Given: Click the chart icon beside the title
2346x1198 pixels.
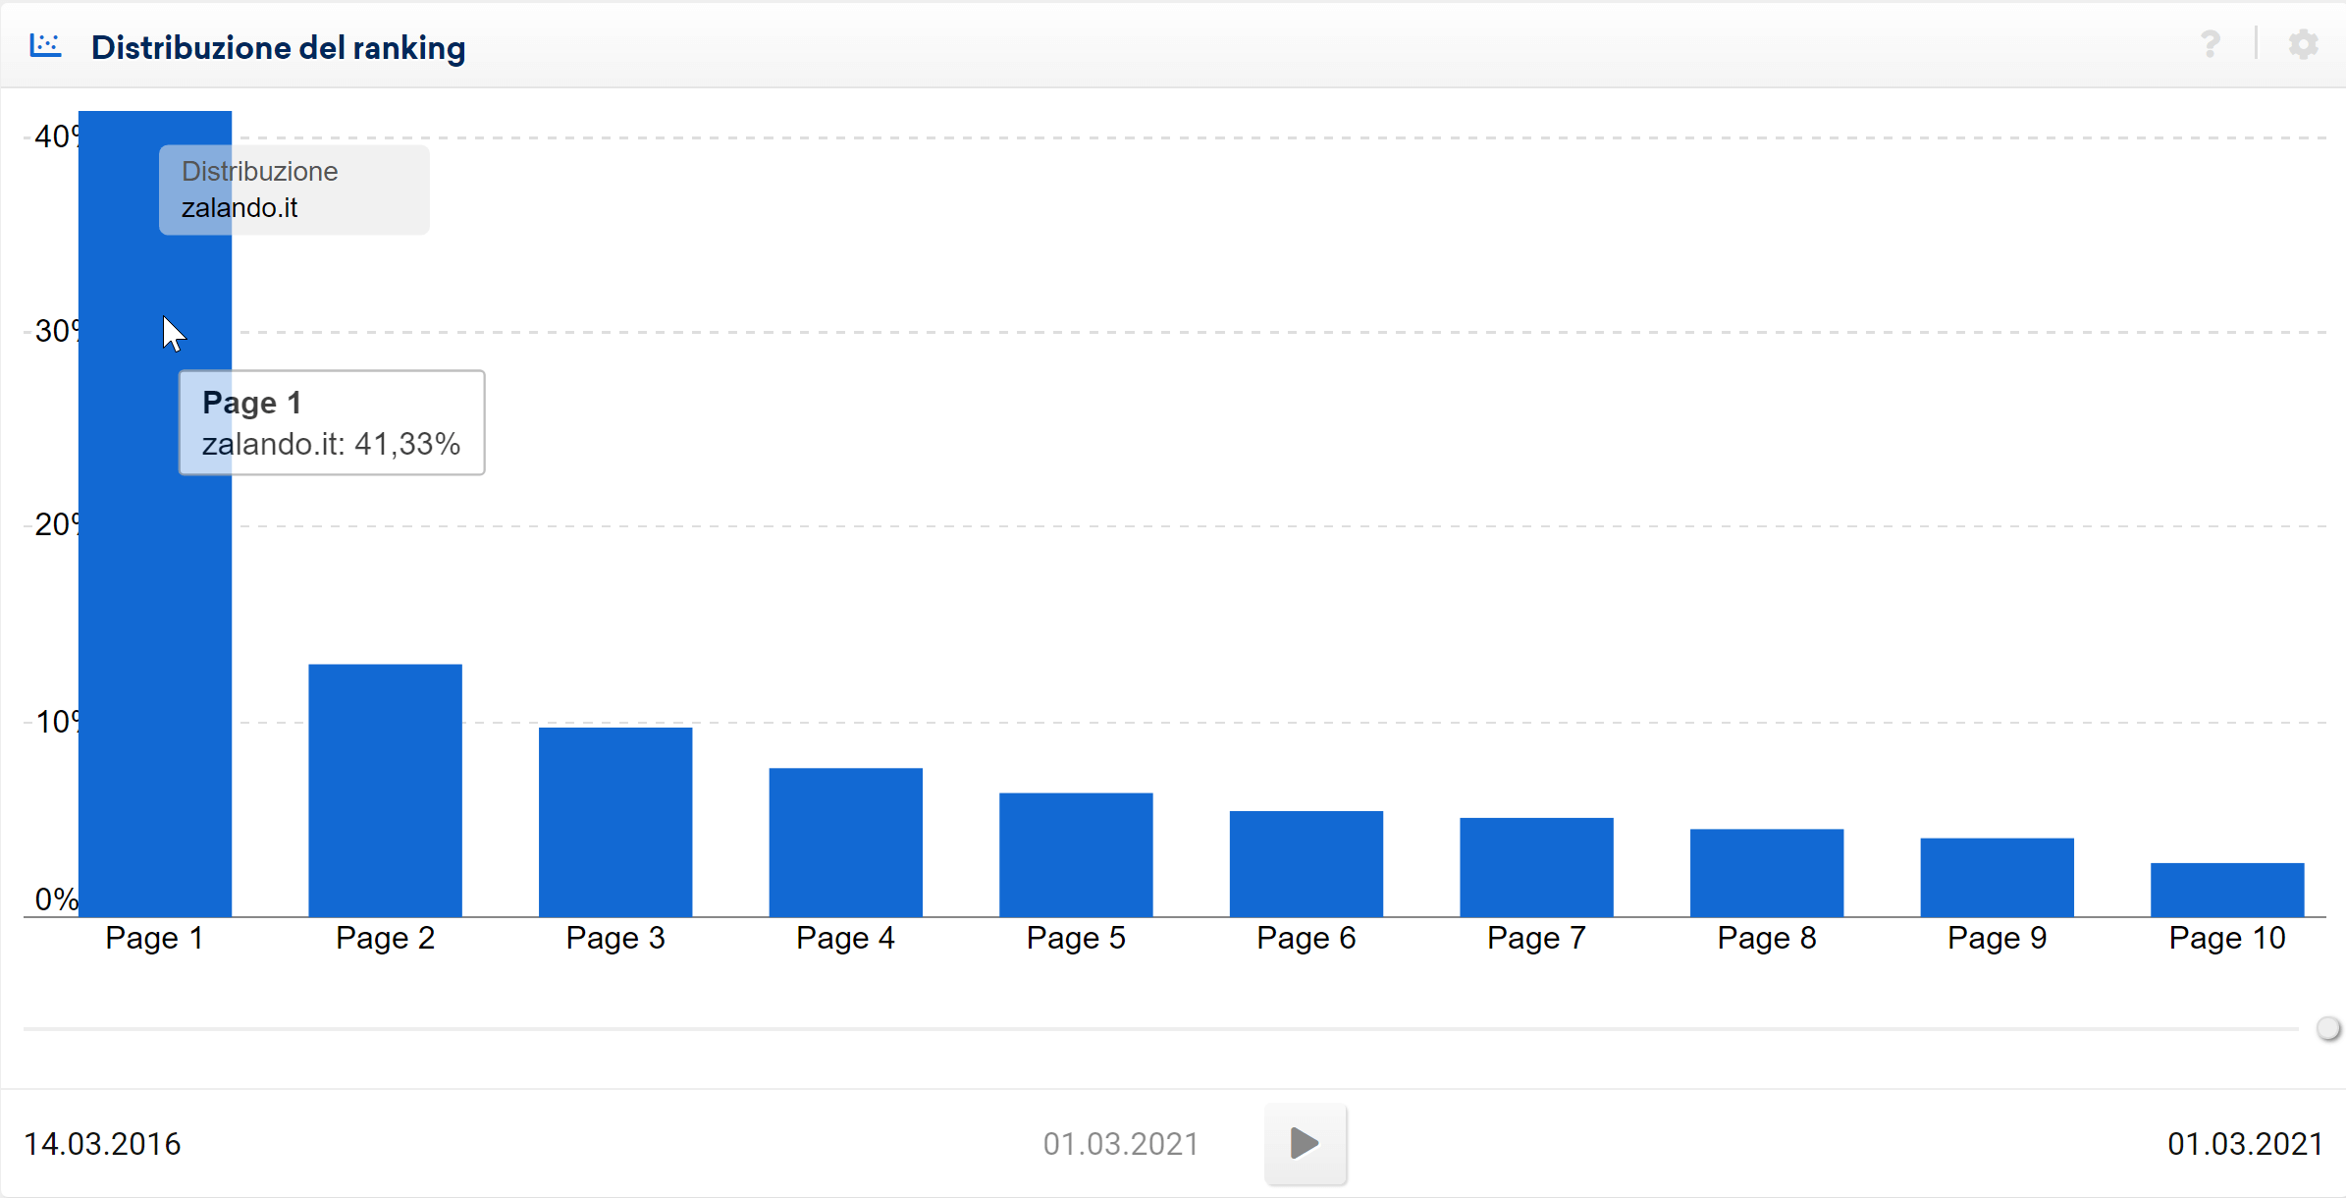Looking at the screenshot, I should 45,45.
